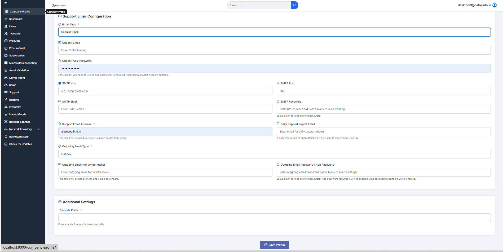Click the Outlook App Password field
Viewport: 503px width, 252px height.
point(274,69)
